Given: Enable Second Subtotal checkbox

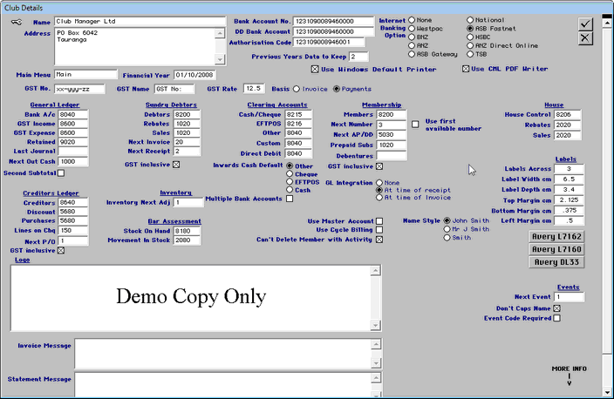Looking at the screenshot, I should tap(61, 172).
